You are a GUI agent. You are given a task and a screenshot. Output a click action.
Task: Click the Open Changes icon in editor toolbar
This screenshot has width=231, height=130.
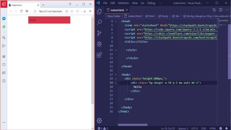coord(214,10)
